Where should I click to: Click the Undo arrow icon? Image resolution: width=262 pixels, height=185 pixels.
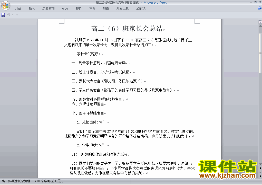9,15
